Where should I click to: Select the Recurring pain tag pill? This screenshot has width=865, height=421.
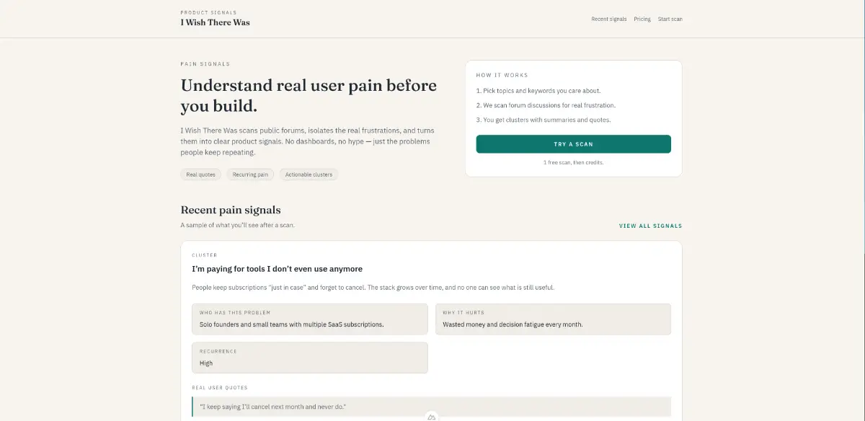(250, 174)
